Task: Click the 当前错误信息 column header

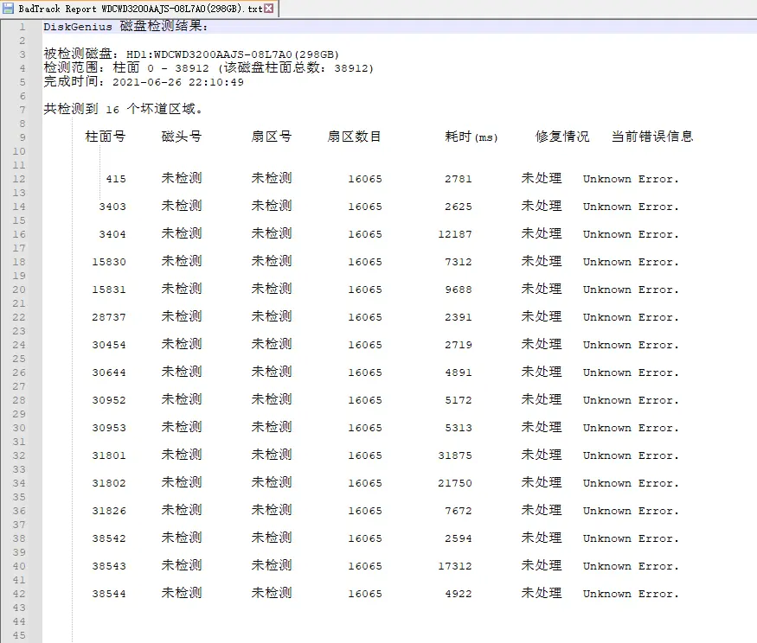Action: point(651,137)
